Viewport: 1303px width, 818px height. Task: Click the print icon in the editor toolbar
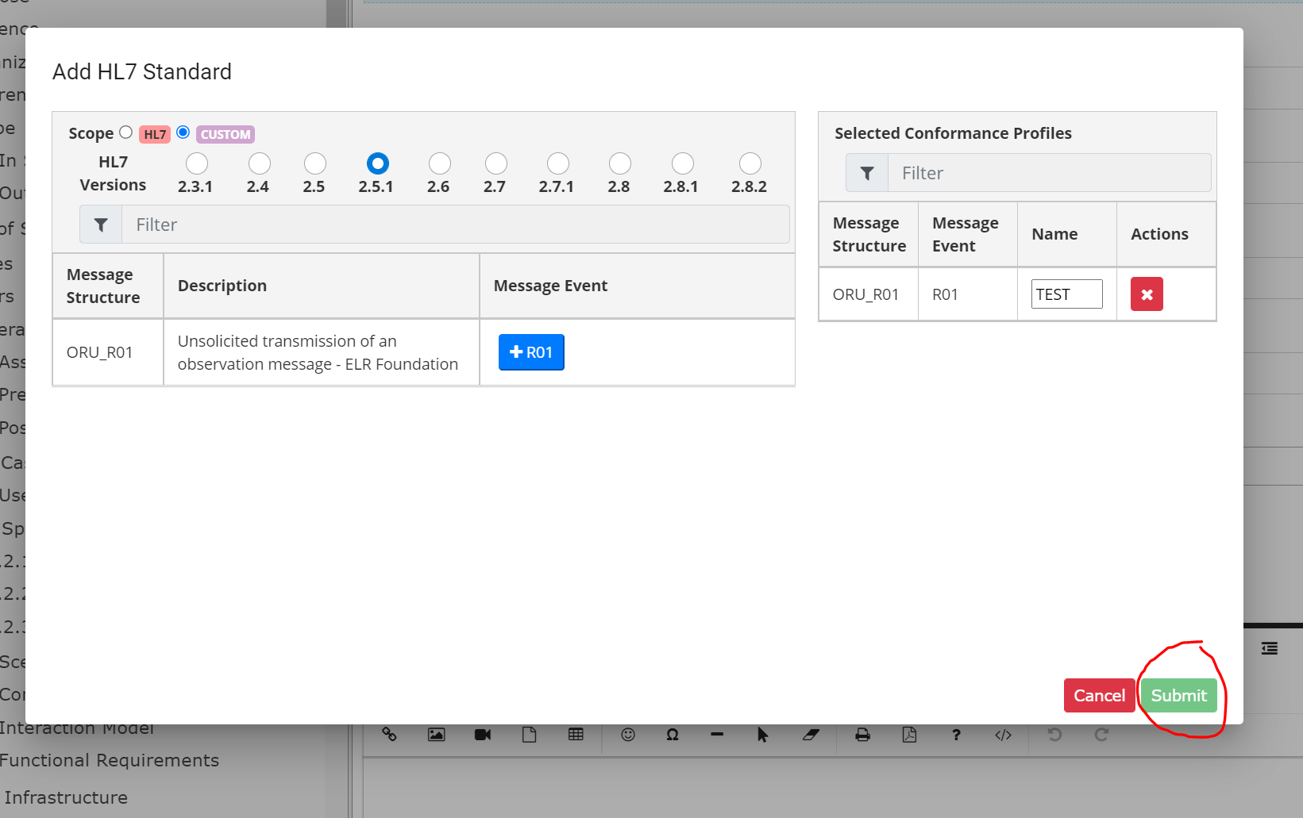point(862,735)
